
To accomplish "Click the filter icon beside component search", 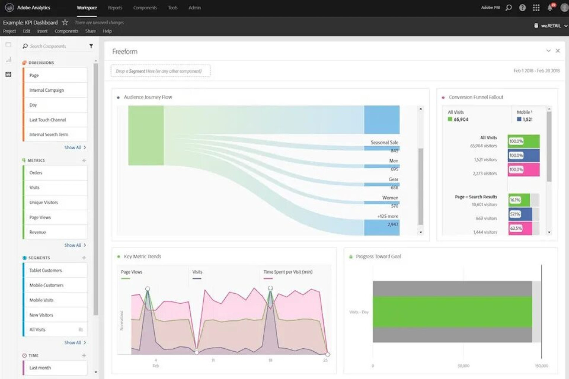I will [x=91, y=46].
